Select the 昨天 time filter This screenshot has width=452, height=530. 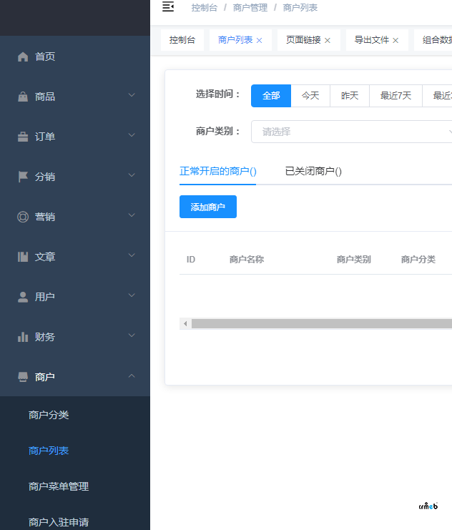pos(350,96)
